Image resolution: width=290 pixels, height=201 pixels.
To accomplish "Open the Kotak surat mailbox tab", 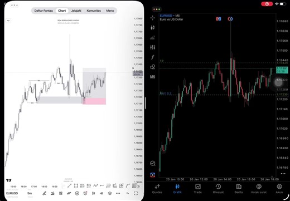I will pyautogui.click(x=259, y=189).
